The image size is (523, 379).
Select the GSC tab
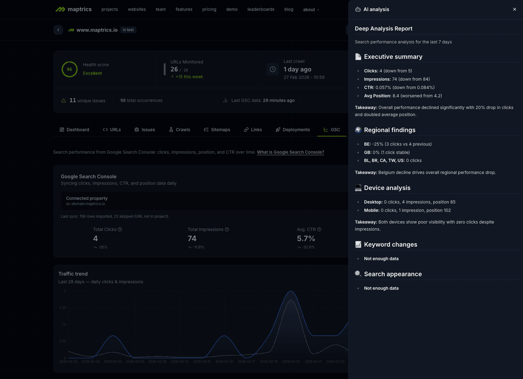point(331,130)
